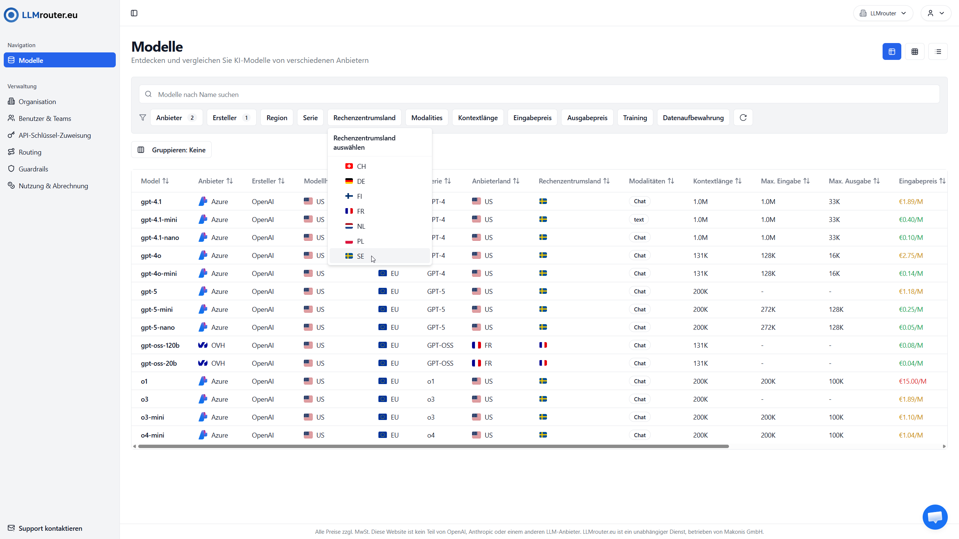Go to Guardrails sidebar item
The image size is (959, 539).
coord(33,169)
